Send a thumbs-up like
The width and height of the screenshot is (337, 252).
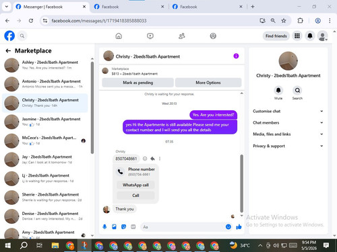click(x=239, y=227)
